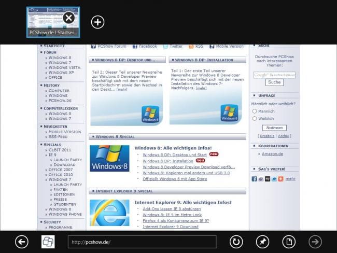Open Office under Forum
The image size is (337, 253).
pyautogui.click(x=55, y=77)
